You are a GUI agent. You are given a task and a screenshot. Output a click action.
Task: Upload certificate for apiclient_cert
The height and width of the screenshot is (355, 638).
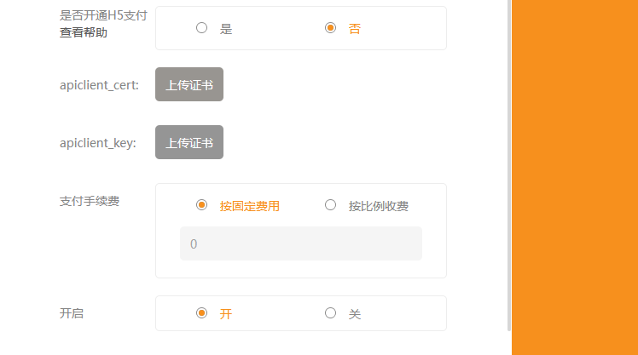pyautogui.click(x=189, y=84)
